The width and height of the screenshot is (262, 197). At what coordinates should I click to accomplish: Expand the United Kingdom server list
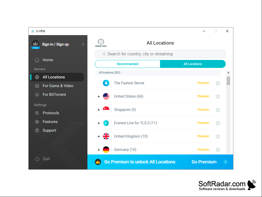point(99,137)
